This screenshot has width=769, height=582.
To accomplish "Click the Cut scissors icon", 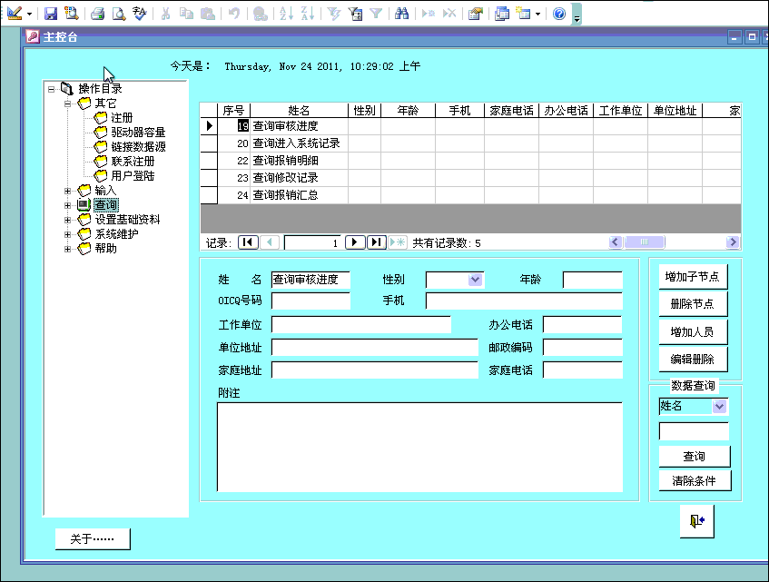I will coord(166,14).
